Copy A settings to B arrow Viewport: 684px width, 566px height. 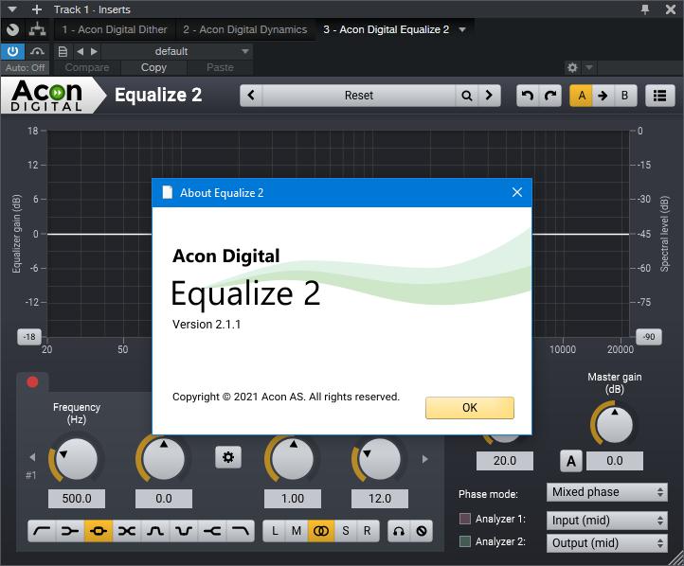click(x=603, y=96)
